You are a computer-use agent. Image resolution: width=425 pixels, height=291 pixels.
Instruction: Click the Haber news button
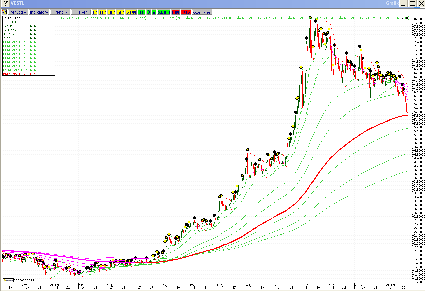coord(81,12)
